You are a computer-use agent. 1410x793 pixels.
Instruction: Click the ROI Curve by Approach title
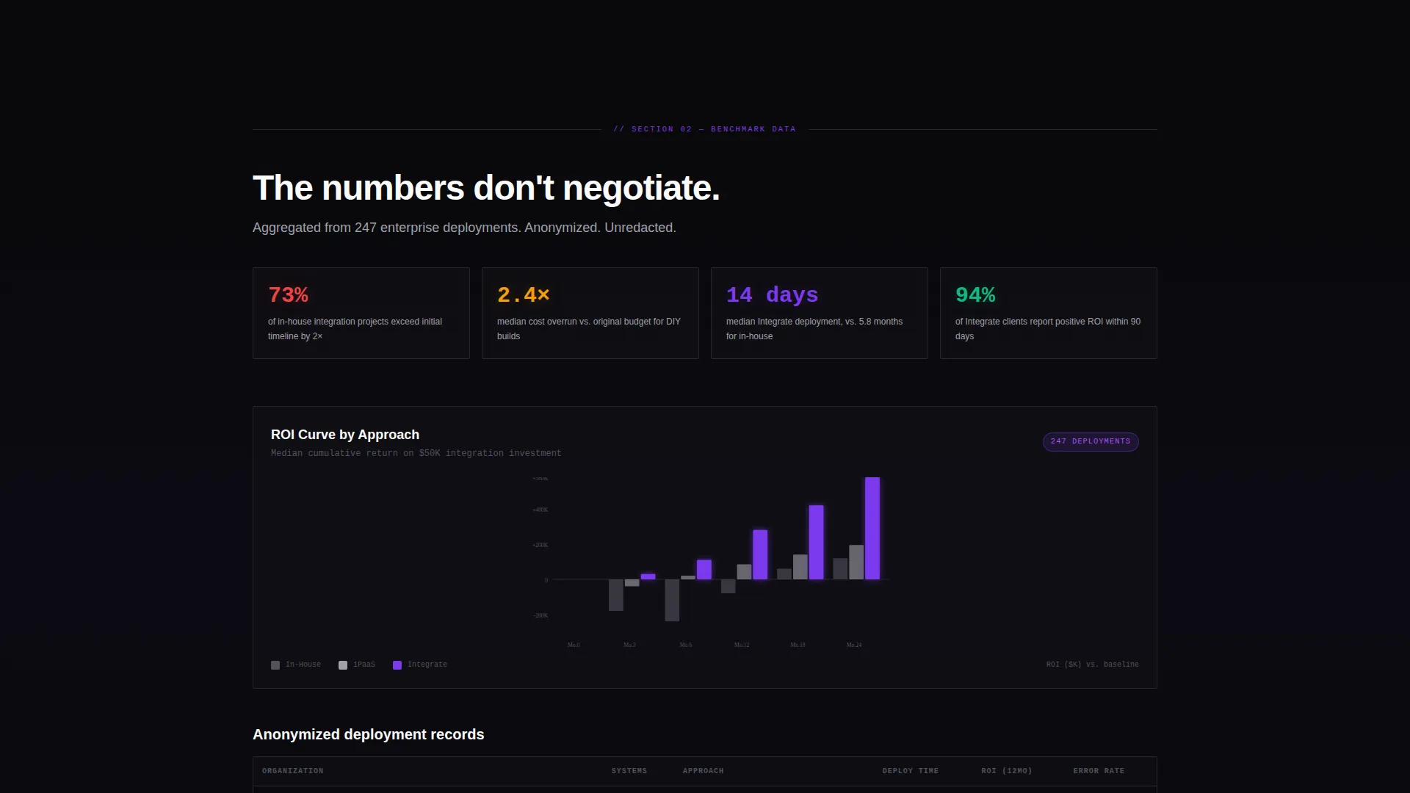(345, 435)
